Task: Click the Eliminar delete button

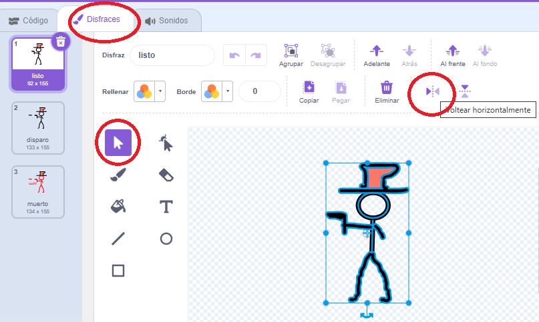Action: coord(386,91)
